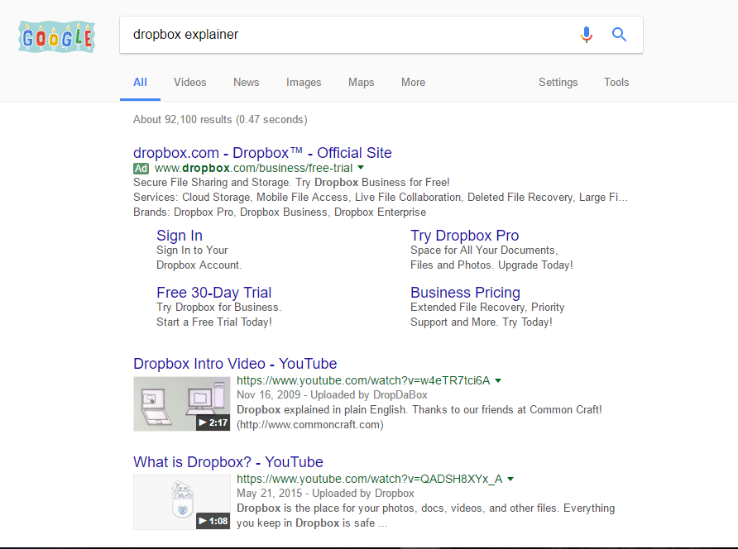Expand arrow beside w4eTR7tci6A YouTube URL
The width and height of the screenshot is (738, 549).
498,380
